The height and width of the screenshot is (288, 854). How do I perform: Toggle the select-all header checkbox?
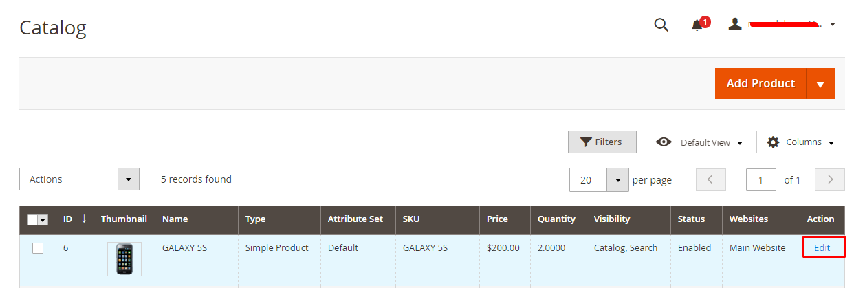[x=32, y=220]
